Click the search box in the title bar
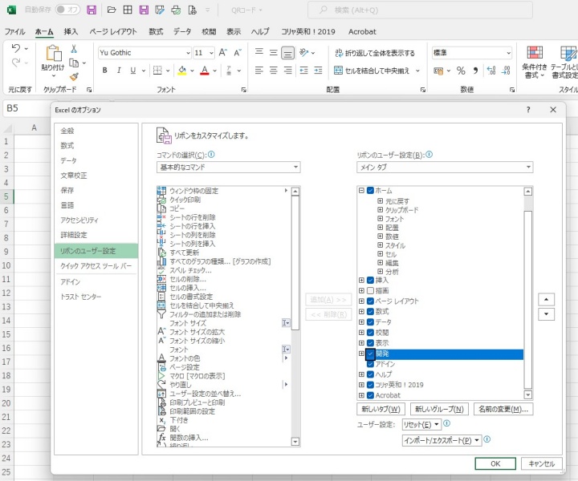This screenshot has height=481, width=578. 420,10
